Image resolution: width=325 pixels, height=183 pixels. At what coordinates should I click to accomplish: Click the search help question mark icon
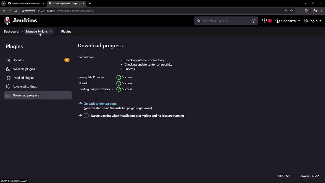click(253, 21)
